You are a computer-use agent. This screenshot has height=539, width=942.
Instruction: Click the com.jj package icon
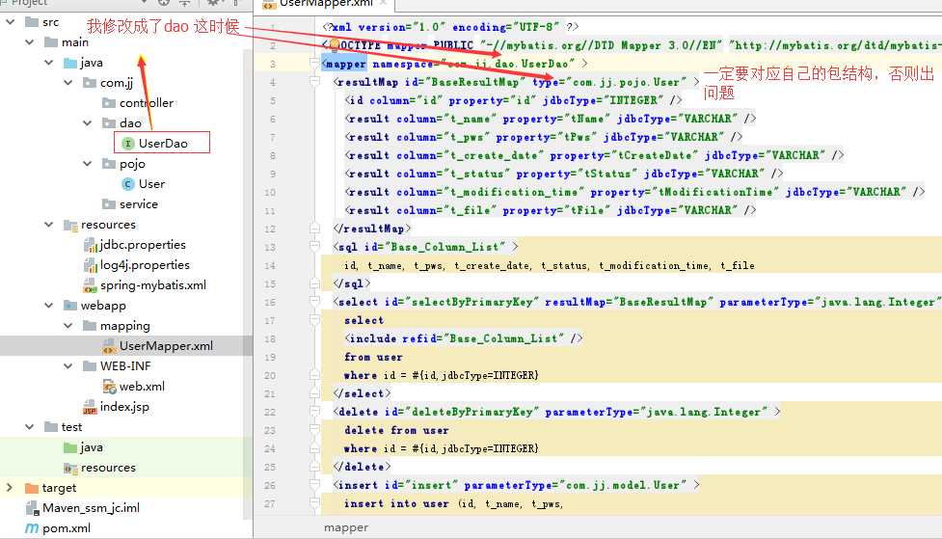point(90,82)
